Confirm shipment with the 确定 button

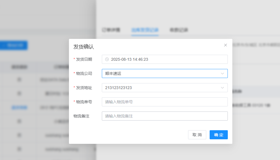tap(218, 135)
